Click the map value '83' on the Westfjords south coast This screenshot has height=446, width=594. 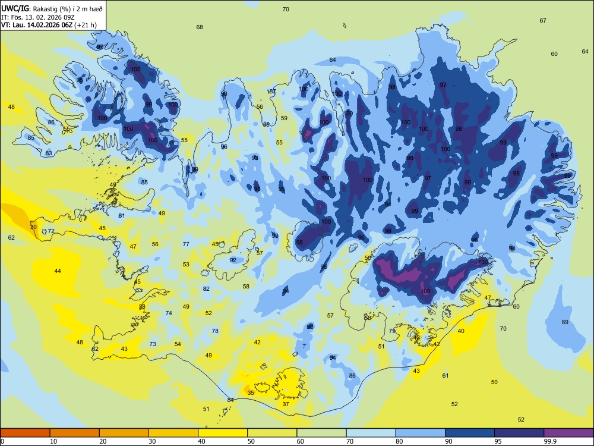49,153
